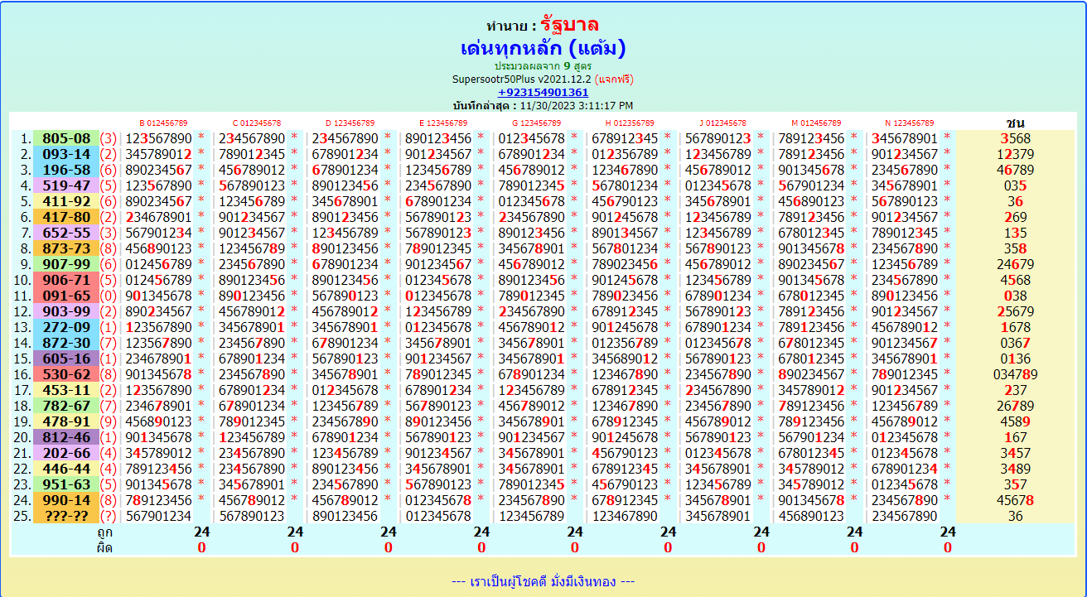The height and width of the screenshot is (597, 1087).
Task: Select result cell 951-63 in row 23
Action: coord(66,484)
